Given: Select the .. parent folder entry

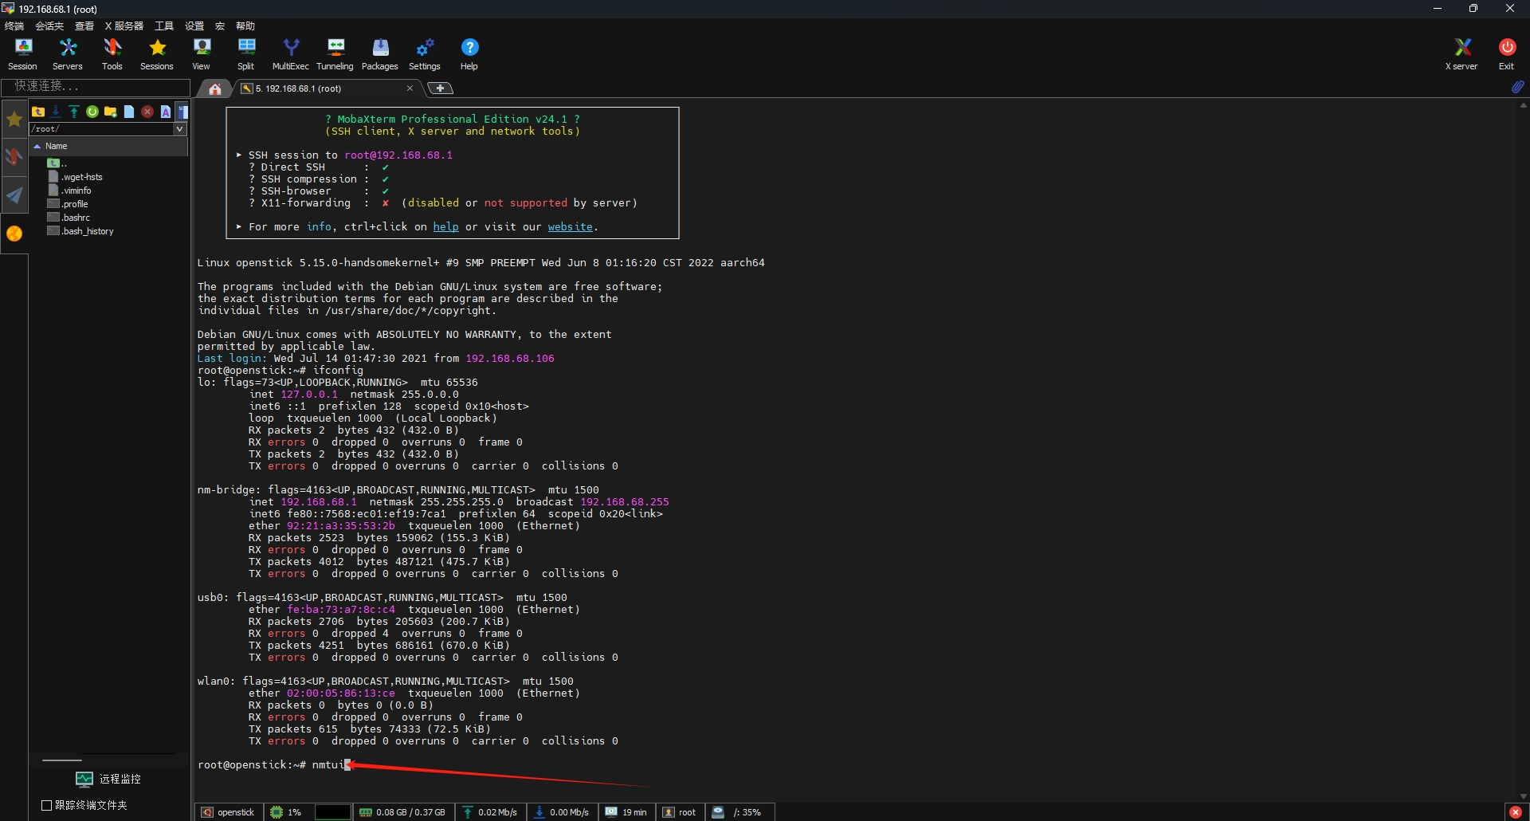Looking at the screenshot, I should (x=57, y=163).
